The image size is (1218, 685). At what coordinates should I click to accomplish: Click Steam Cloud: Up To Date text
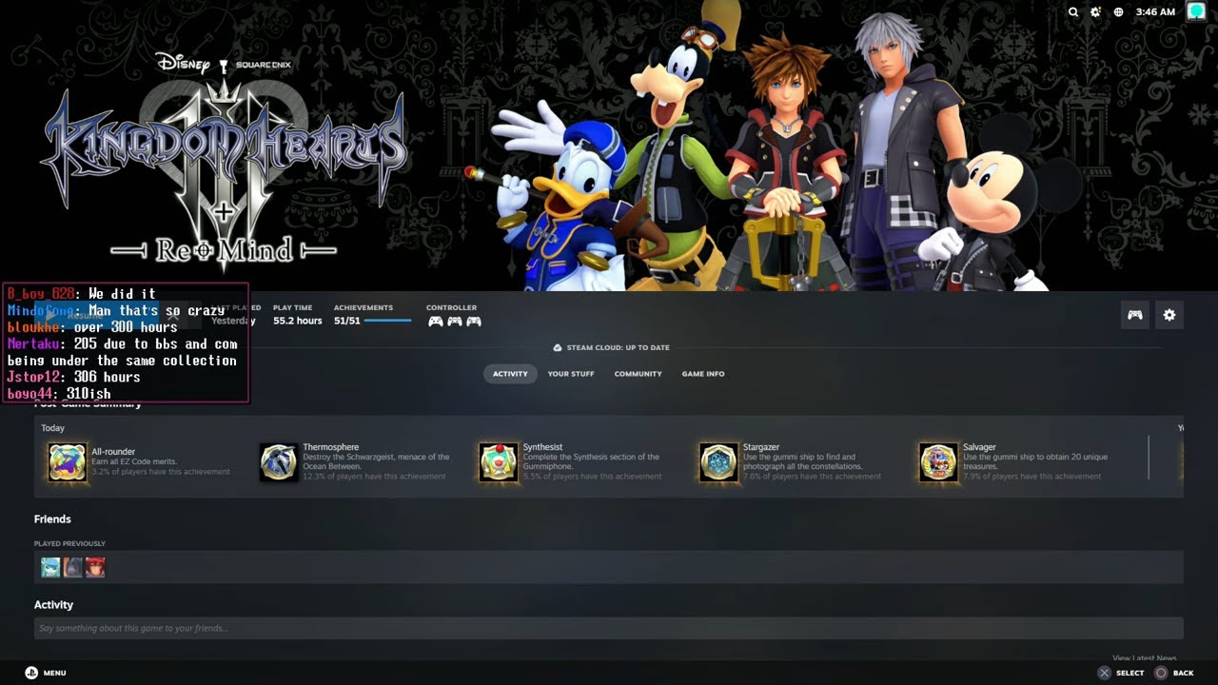(619, 347)
